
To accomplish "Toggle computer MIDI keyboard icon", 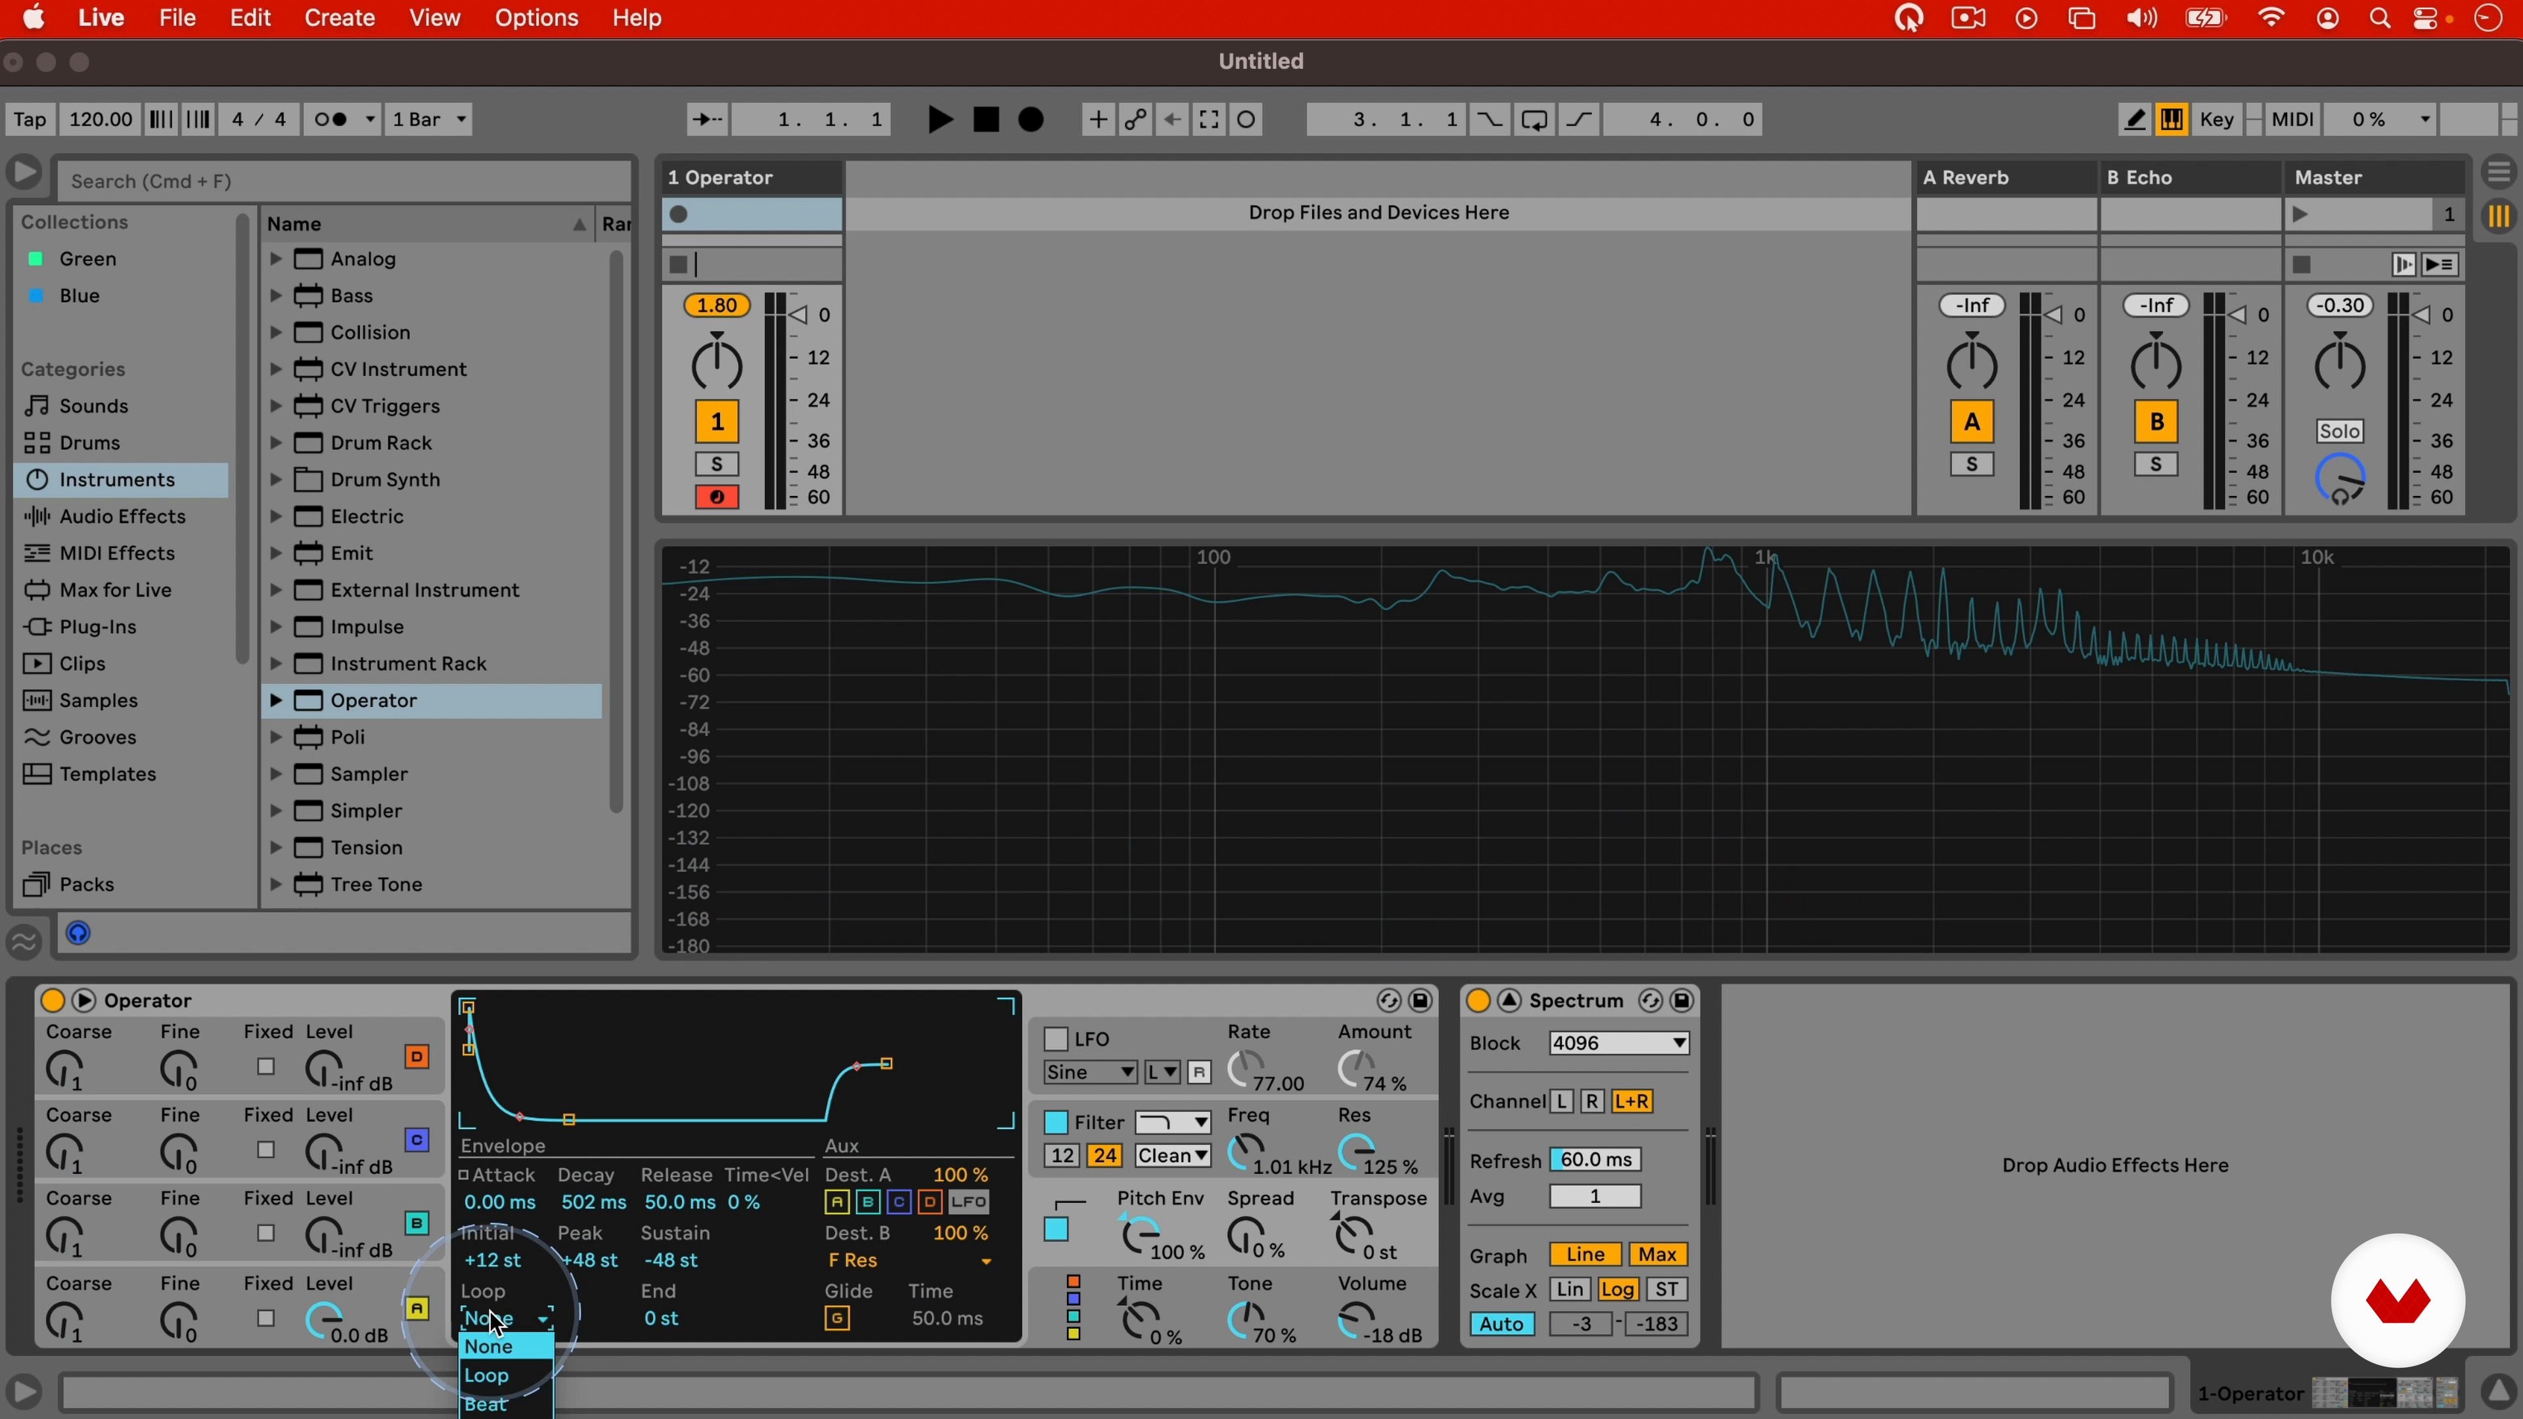I will tap(2171, 120).
